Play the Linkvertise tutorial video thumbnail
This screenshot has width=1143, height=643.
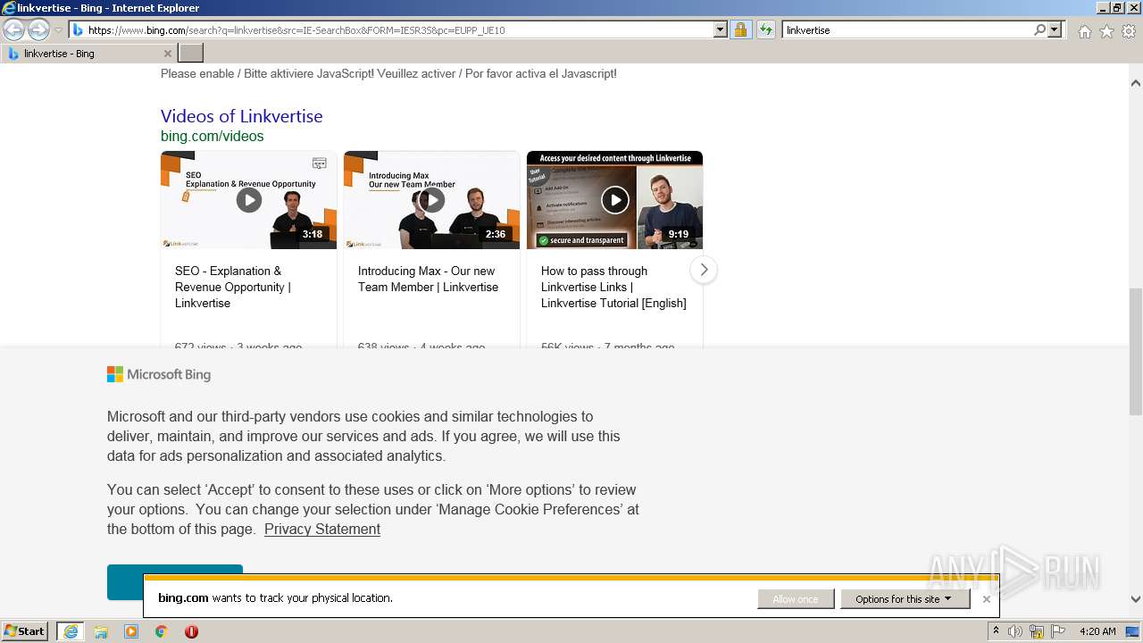click(614, 200)
